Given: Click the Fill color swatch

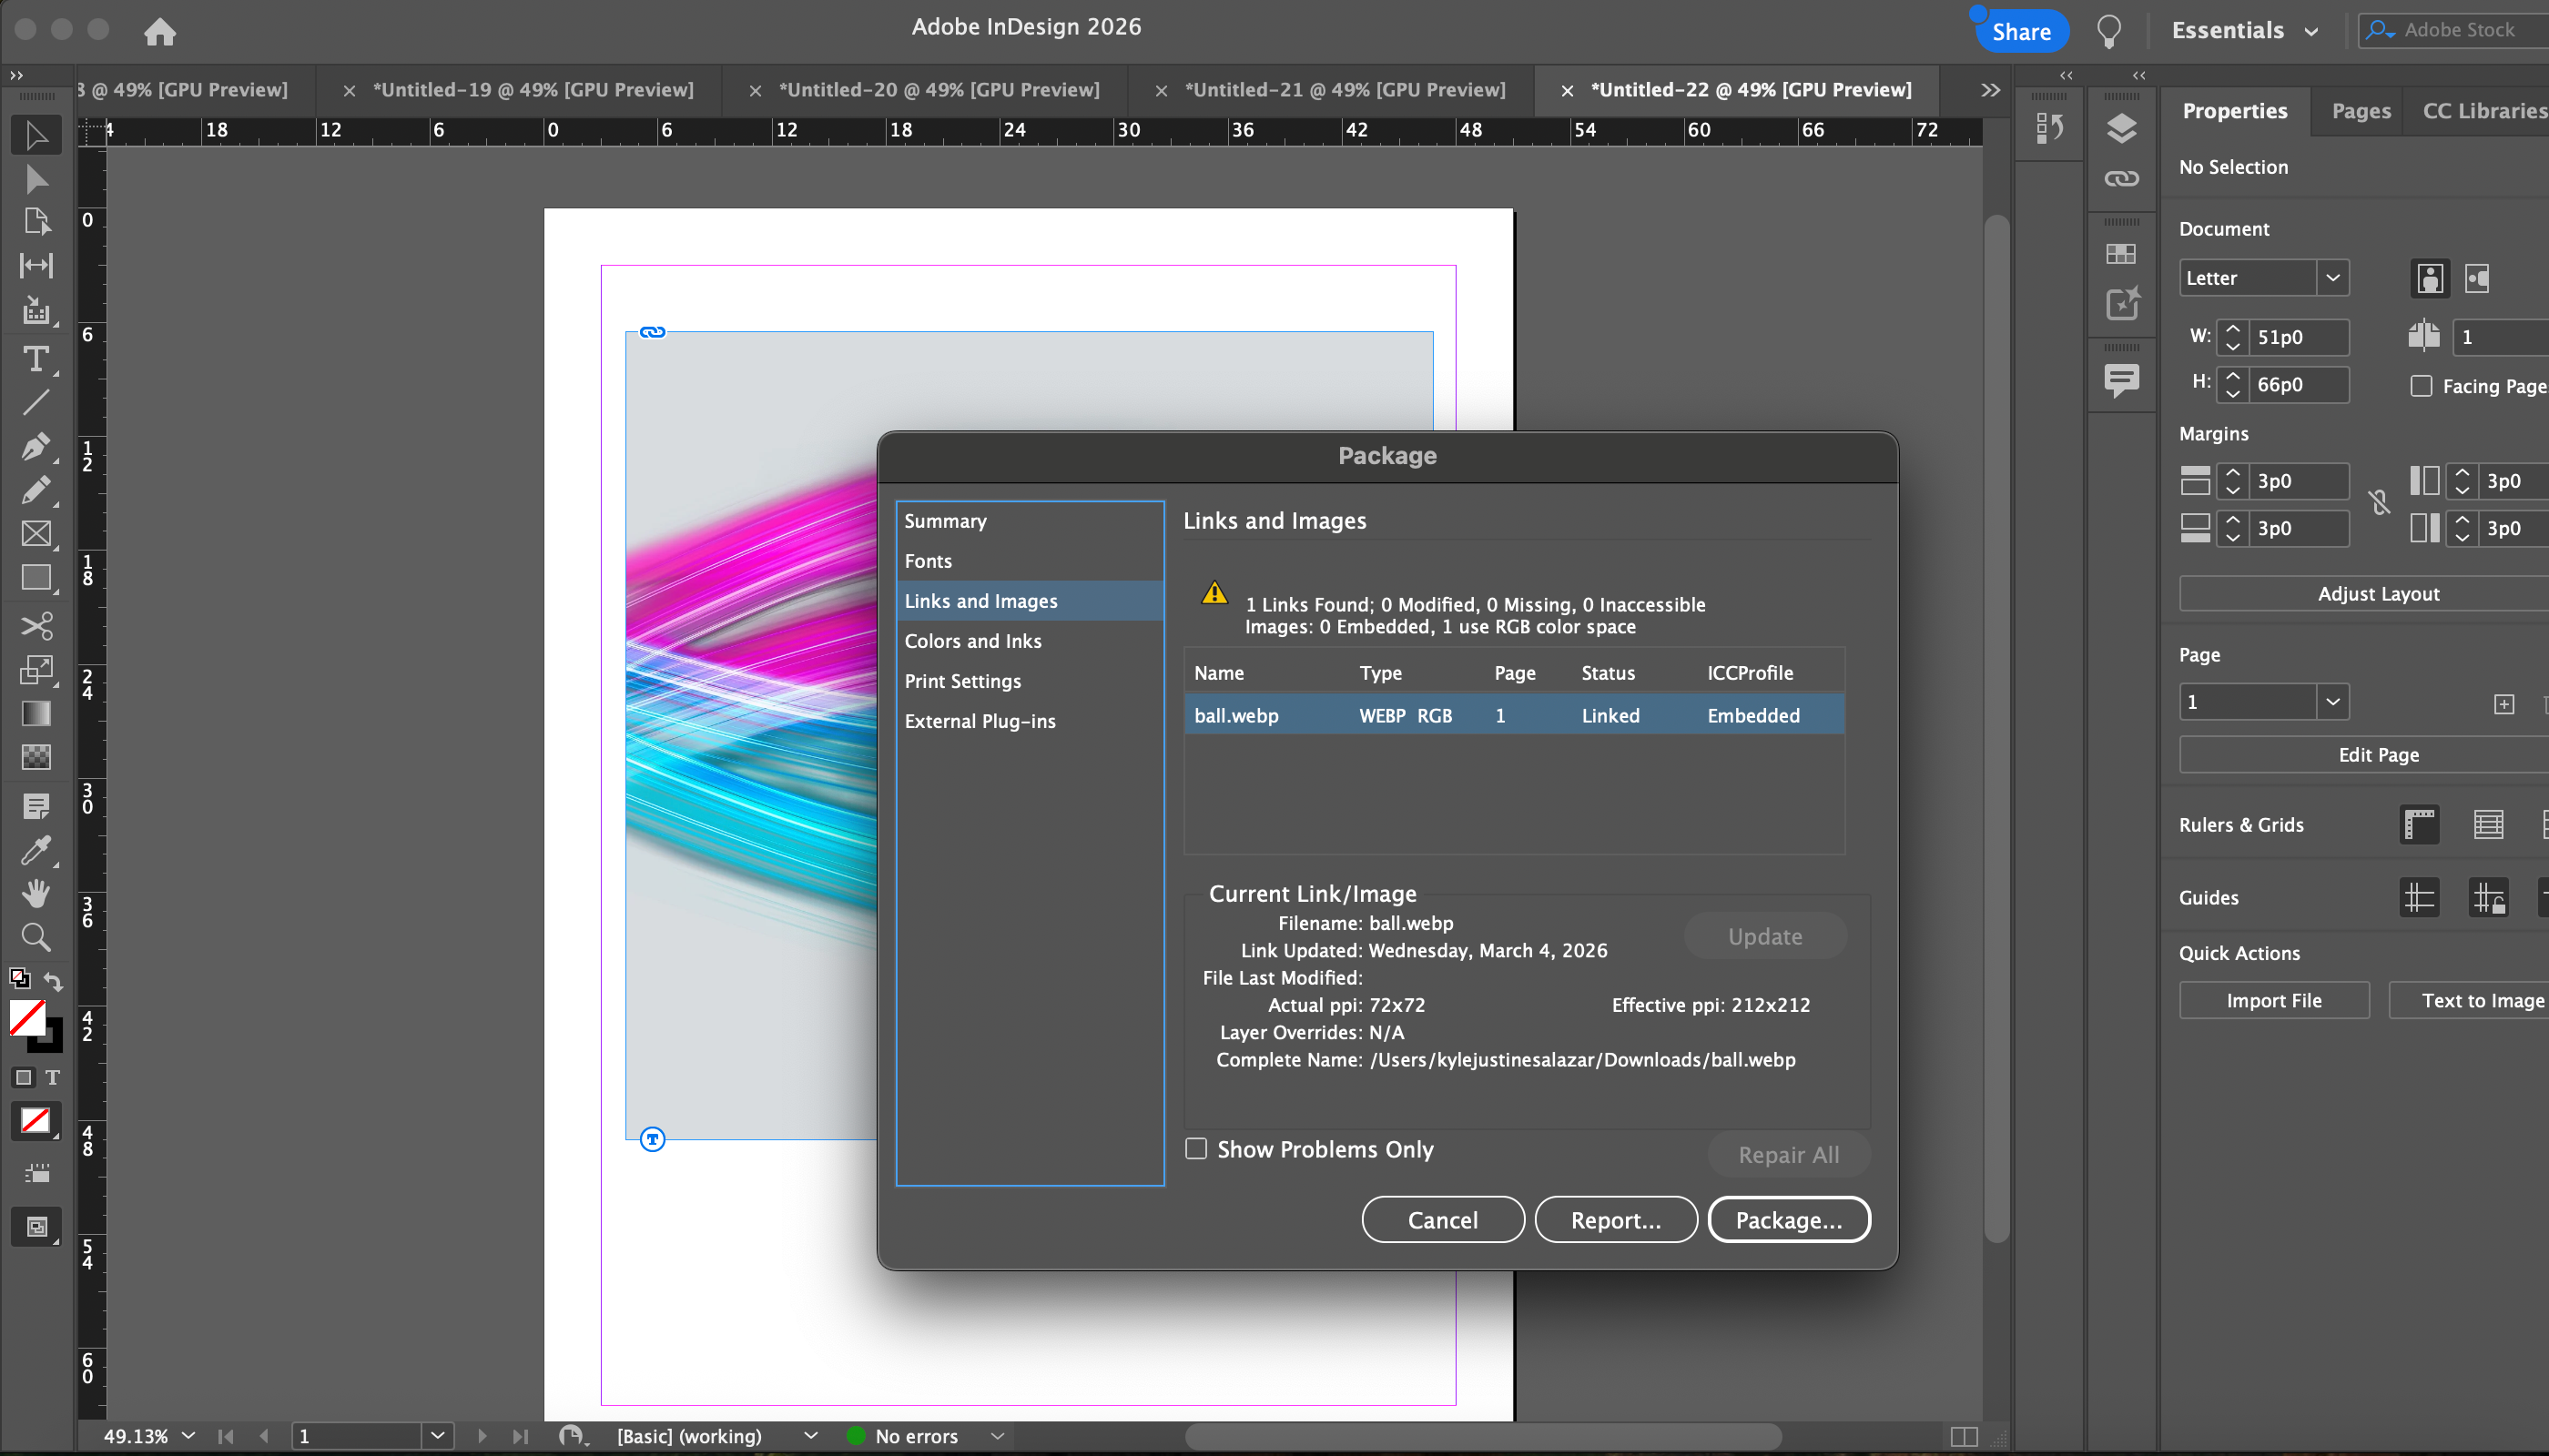Looking at the screenshot, I should pos(27,1018).
